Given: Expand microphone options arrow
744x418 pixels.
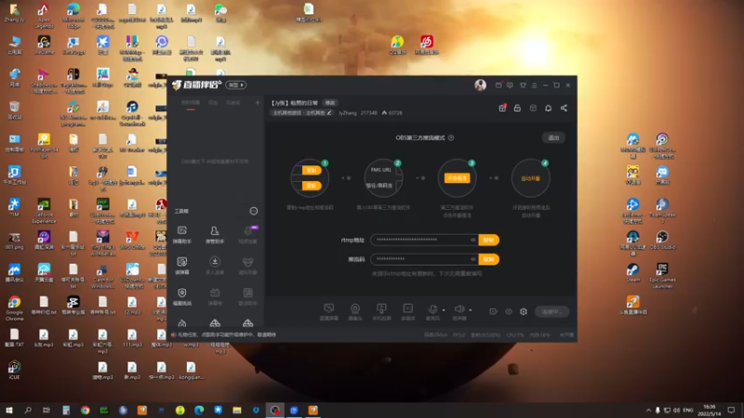Looking at the screenshot, I should (444, 310).
